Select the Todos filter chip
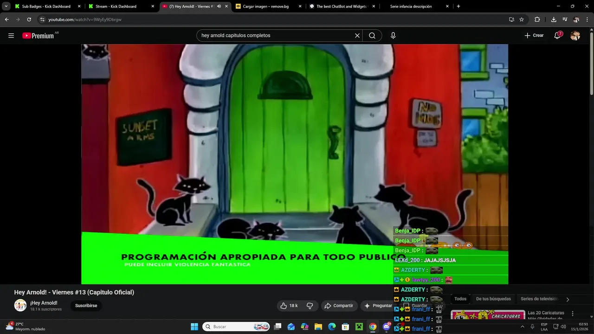The height and width of the screenshot is (334, 594). point(460,299)
